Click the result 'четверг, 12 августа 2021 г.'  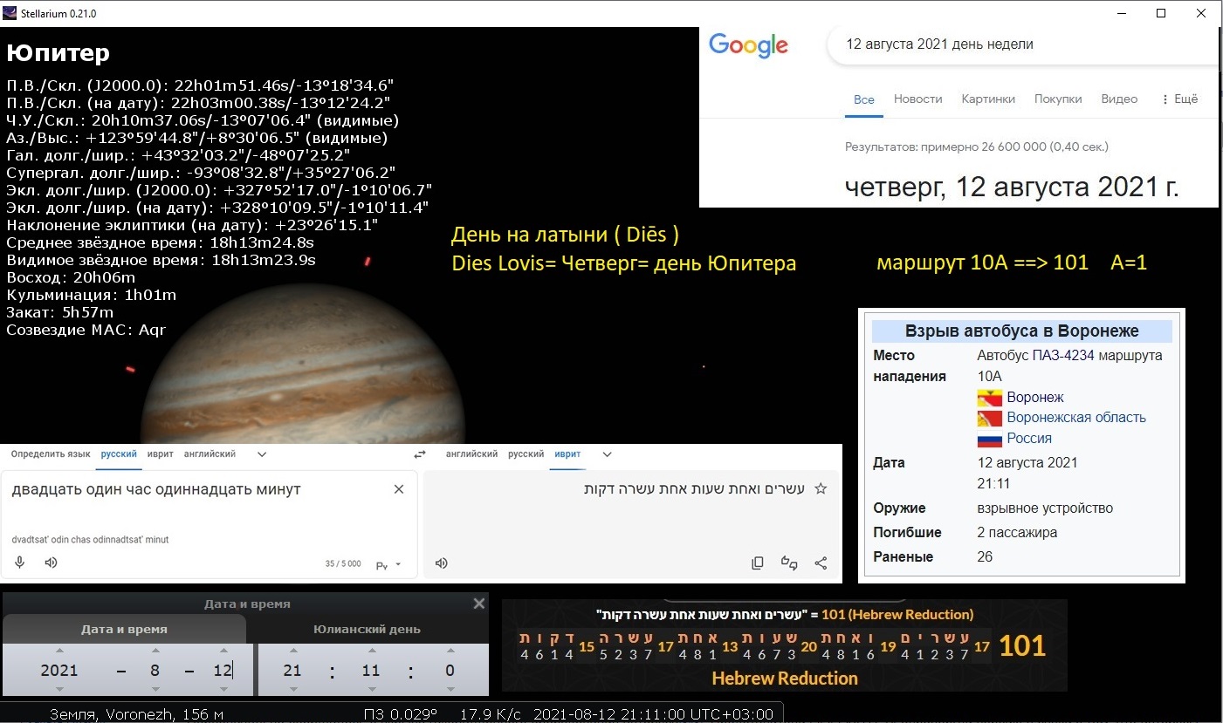tap(1012, 187)
